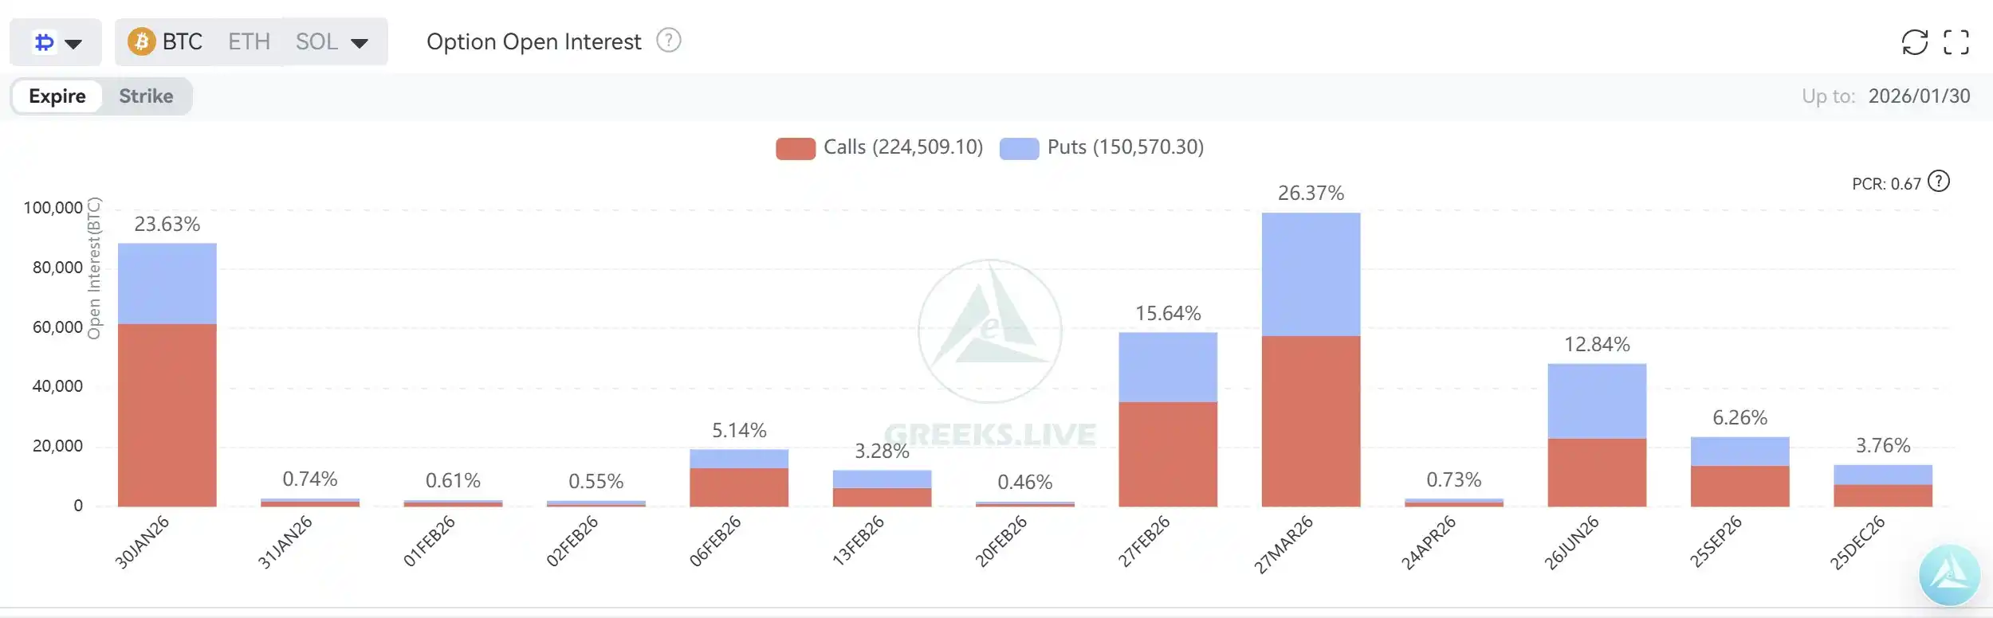
Task: Click the Option Open Interest help icon
Action: (x=668, y=41)
